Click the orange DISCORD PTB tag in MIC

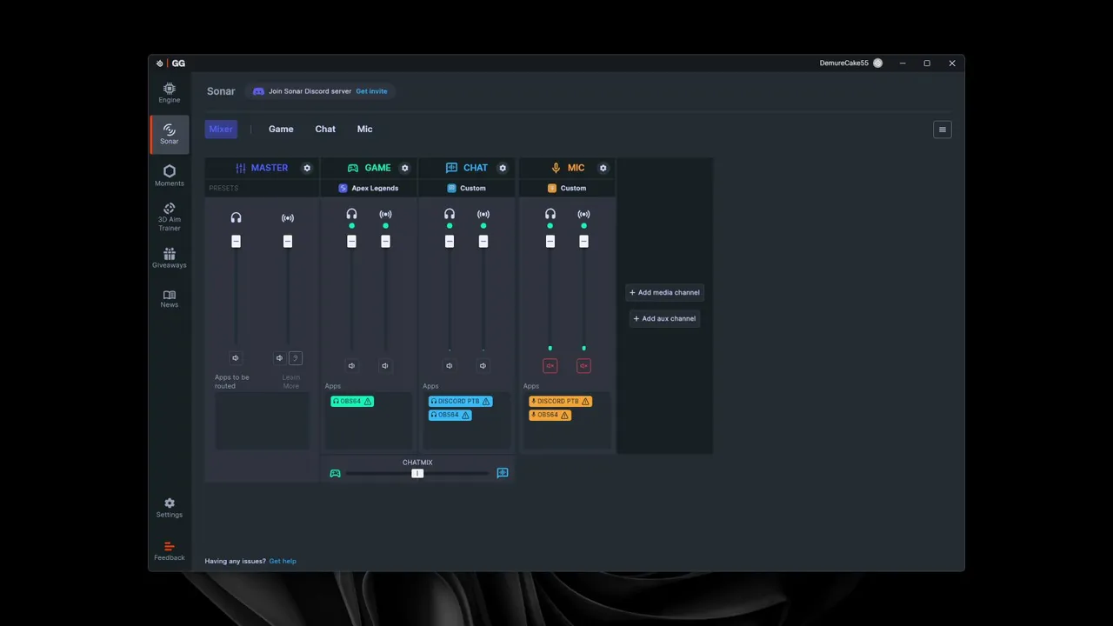pyautogui.click(x=560, y=402)
